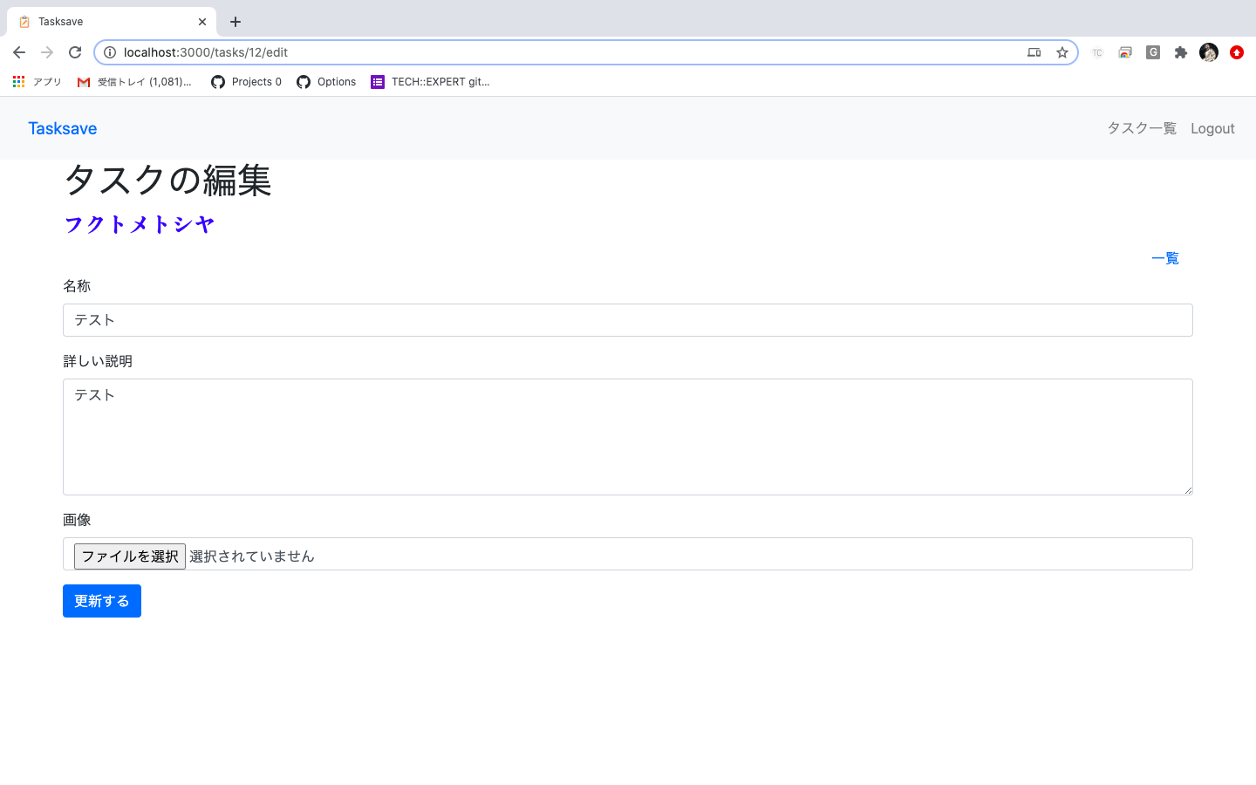Click Logout in the navbar
1256x785 pixels.
tap(1212, 128)
